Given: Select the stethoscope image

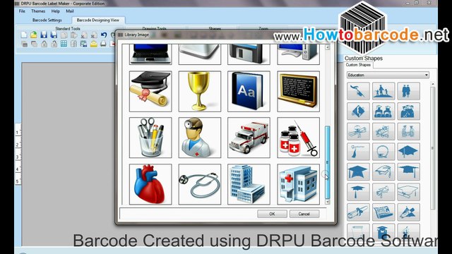Looking at the screenshot, I should click(199, 184).
